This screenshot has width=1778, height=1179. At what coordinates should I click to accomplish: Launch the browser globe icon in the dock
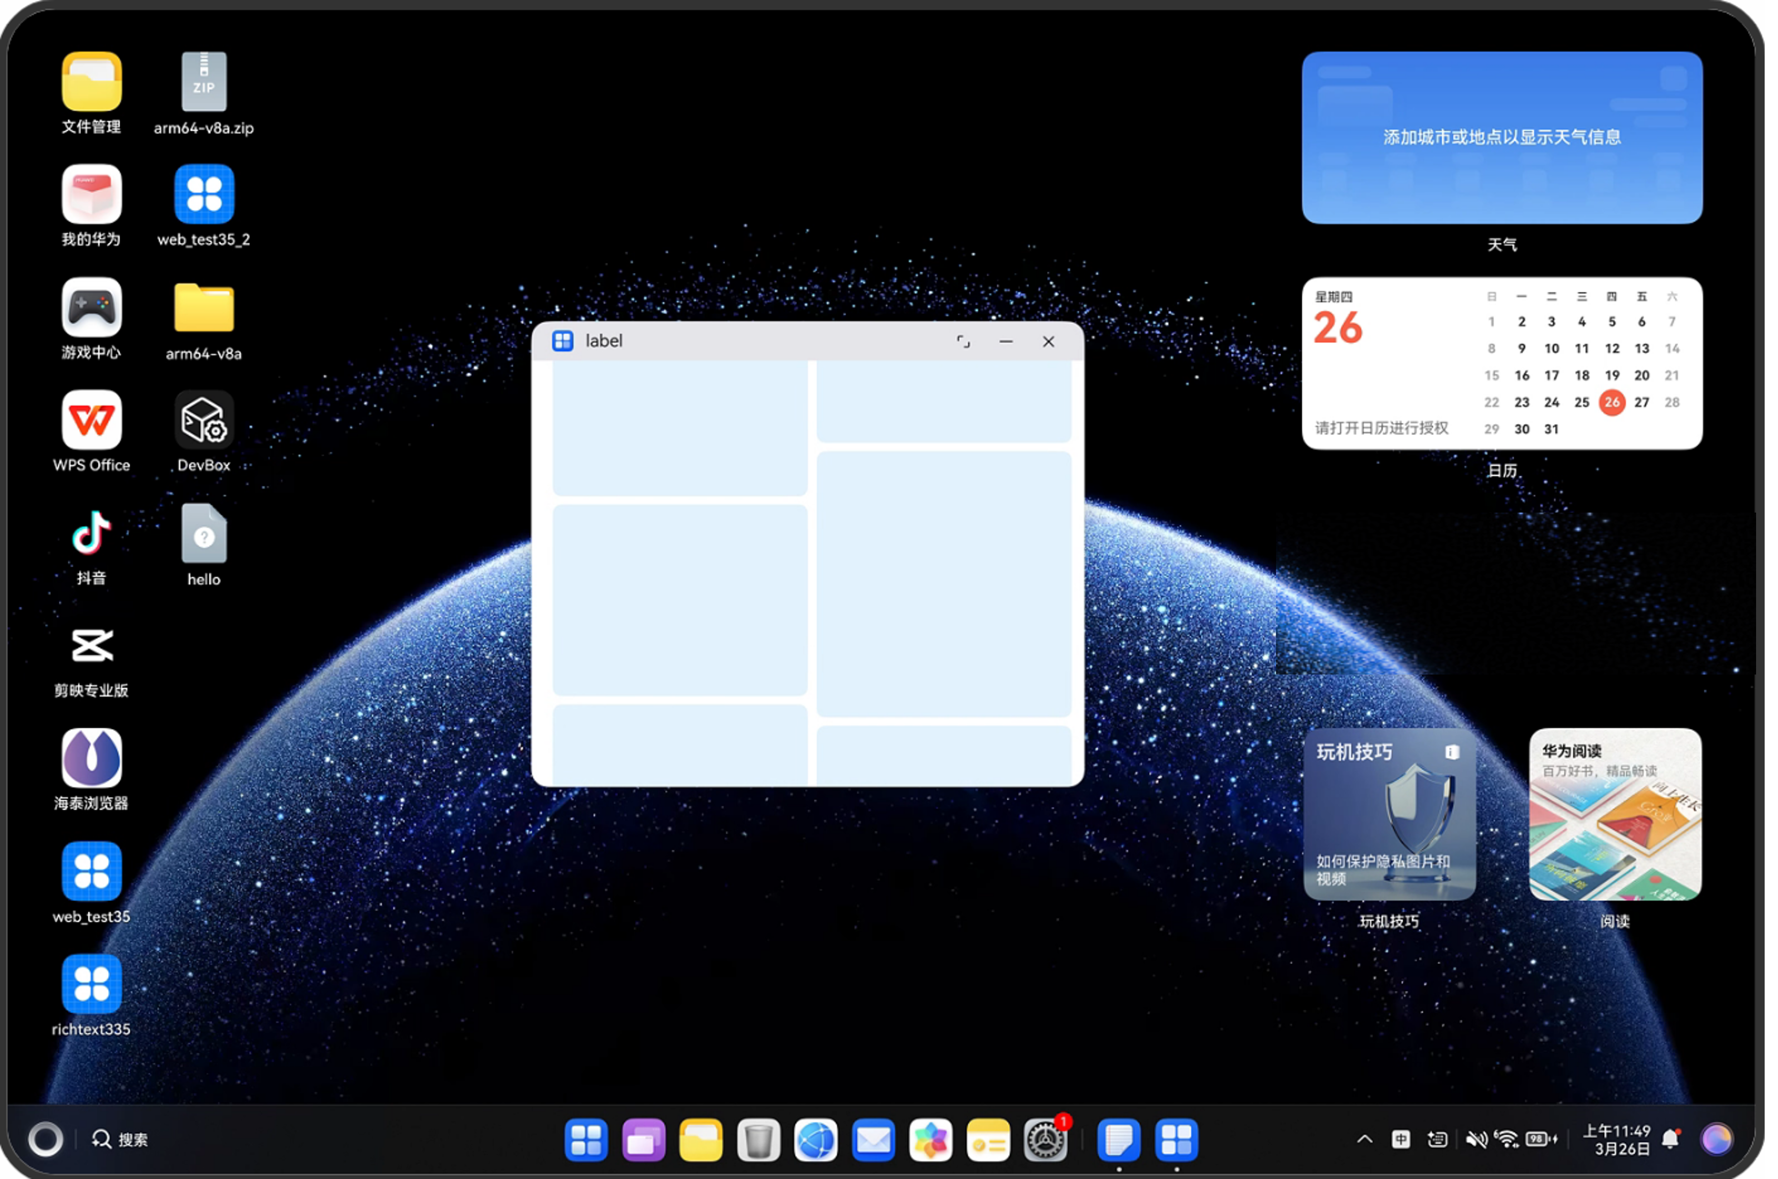pos(816,1140)
